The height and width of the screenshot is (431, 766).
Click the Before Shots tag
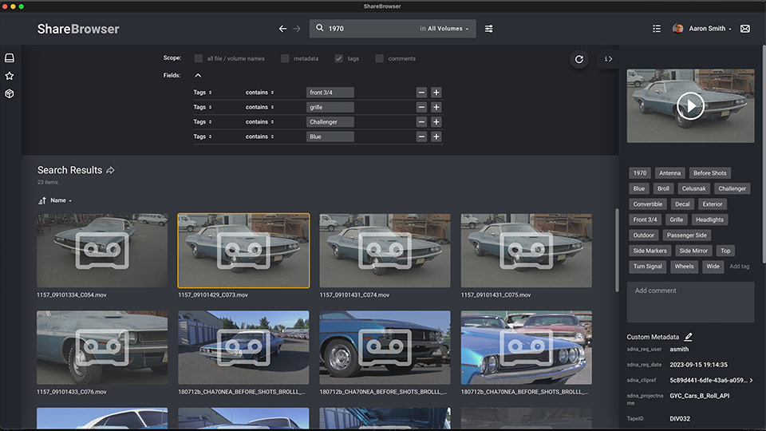tap(710, 173)
